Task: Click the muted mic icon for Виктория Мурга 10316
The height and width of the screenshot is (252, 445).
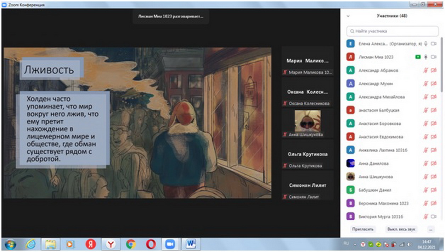Action: pos(426,217)
